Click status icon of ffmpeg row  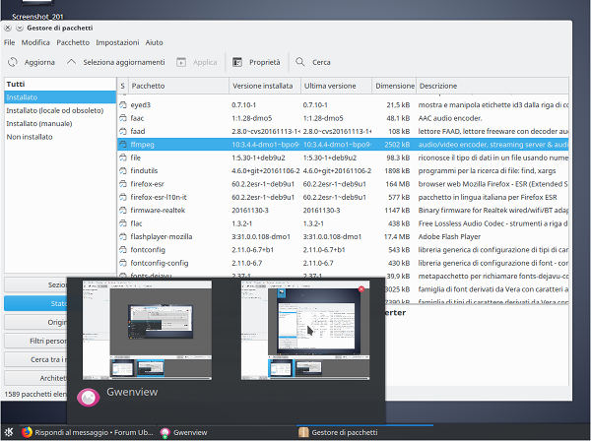[x=123, y=145]
